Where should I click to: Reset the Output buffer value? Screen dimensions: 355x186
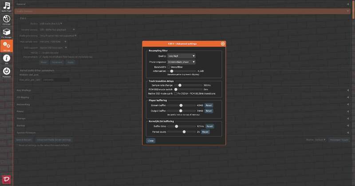click(x=209, y=111)
